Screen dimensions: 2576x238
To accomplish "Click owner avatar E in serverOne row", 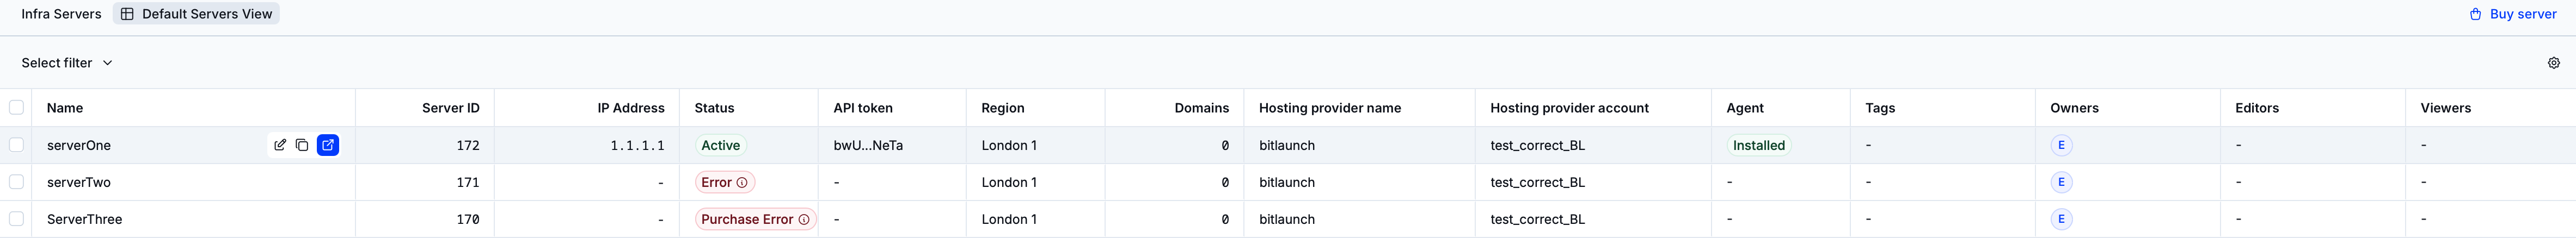I will tap(2061, 145).
